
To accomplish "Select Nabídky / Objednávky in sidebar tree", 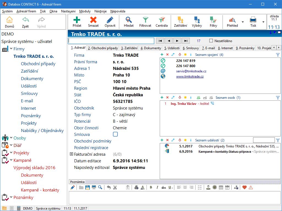I will [x=42, y=130].
